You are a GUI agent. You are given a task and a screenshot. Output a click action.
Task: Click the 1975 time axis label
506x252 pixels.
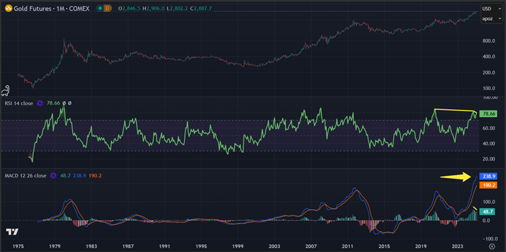18,246
